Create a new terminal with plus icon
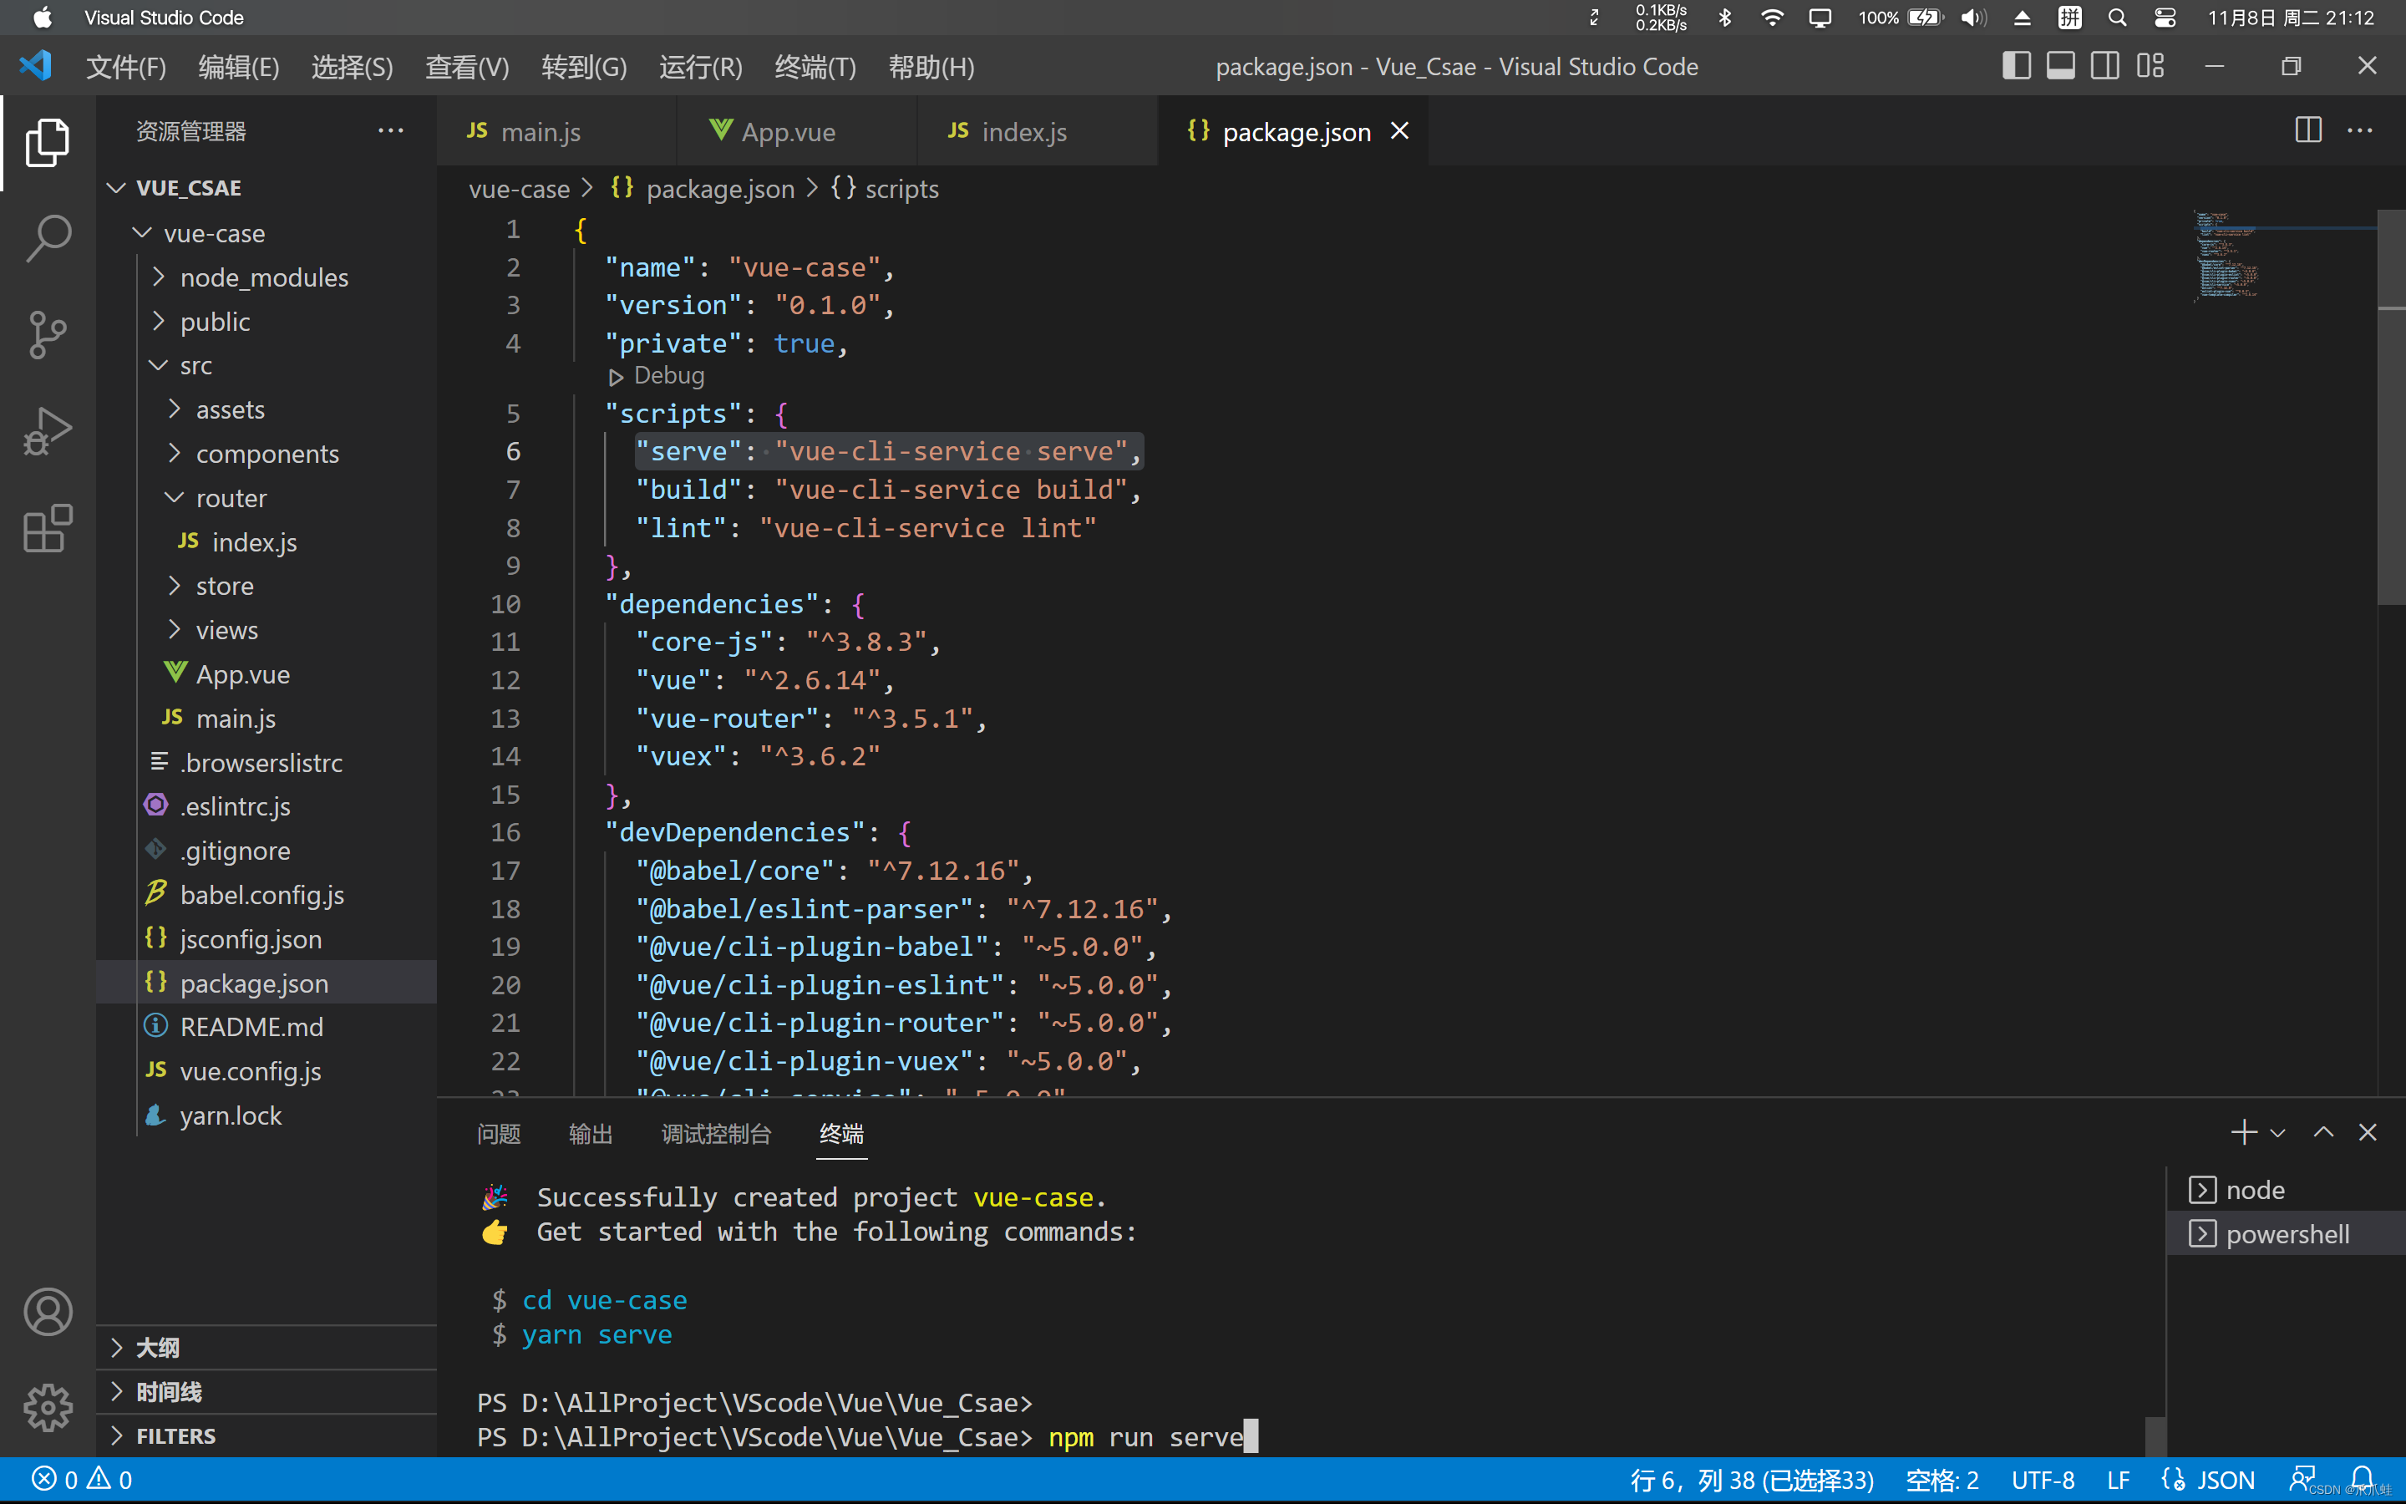This screenshot has width=2406, height=1504. (2243, 1132)
